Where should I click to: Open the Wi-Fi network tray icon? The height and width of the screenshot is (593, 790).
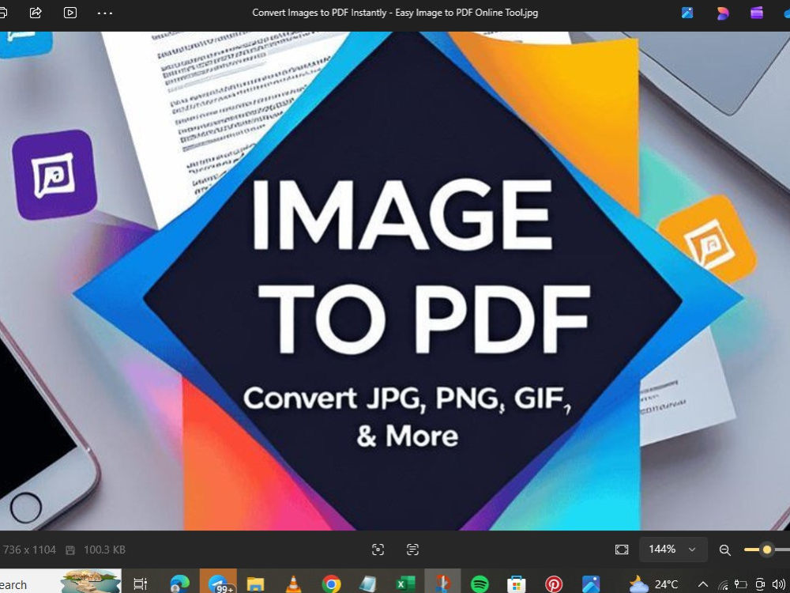click(723, 585)
